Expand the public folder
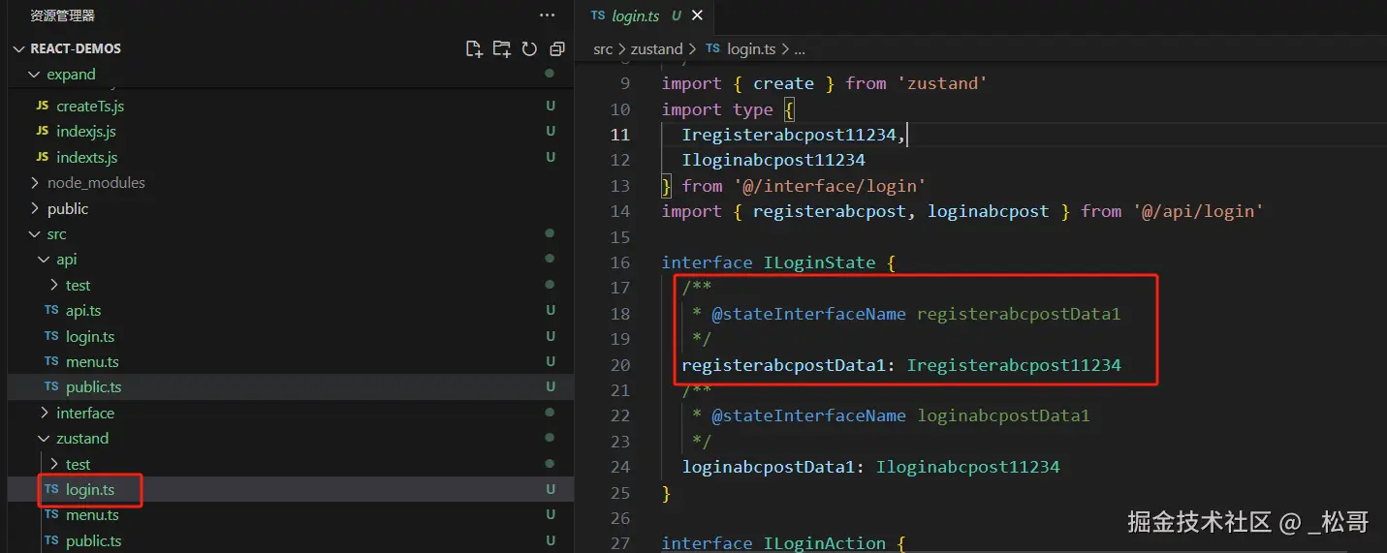 click(67, 208)
